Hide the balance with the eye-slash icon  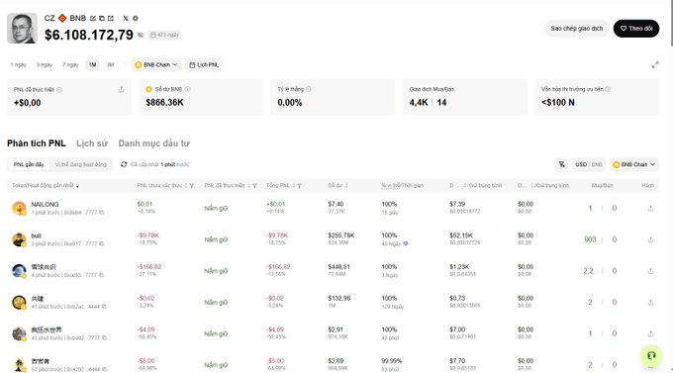tap(141, 35)
